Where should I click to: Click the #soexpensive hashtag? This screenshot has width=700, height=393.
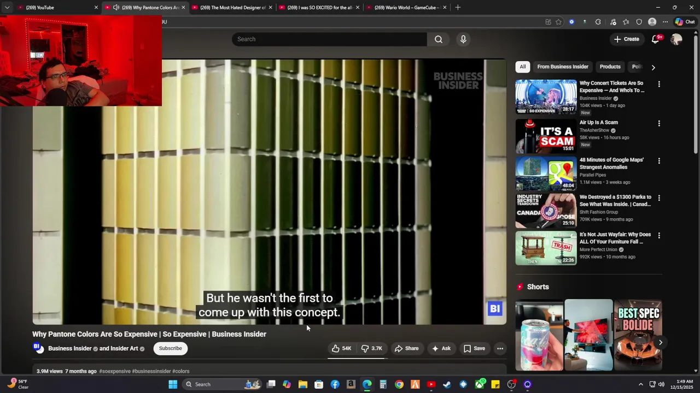[x=115, y=371]
